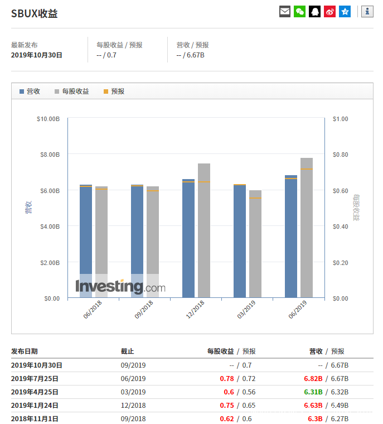Viewport: 383px width, 424px height.
Task: Click the 2019年4月25日 table row date
Action: [x=35, y=392]
